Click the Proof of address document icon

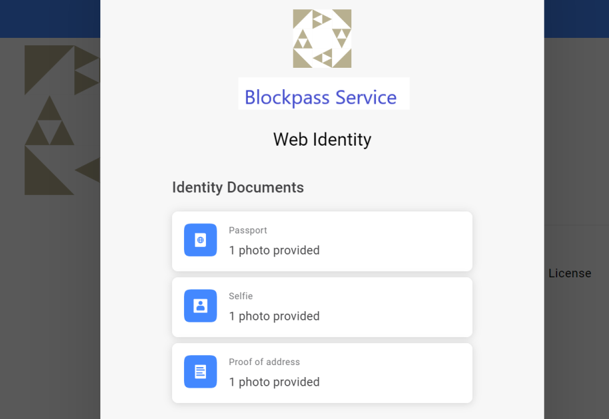[x=201, y=372]
